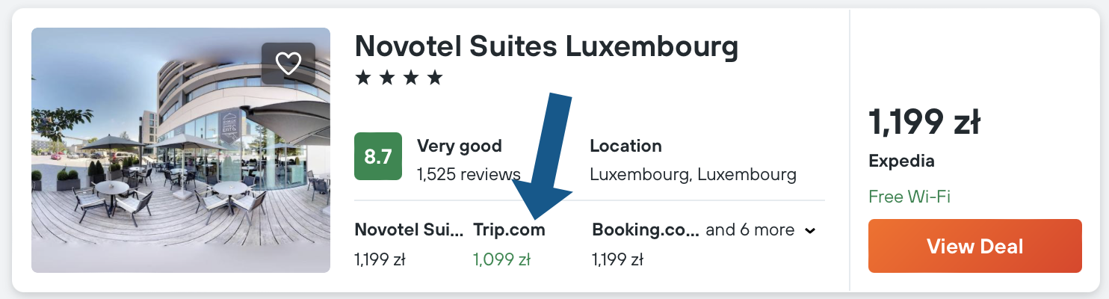
Task: Click the Luxembourg, Luxembourg location text
Action: (x=693, y=175)
